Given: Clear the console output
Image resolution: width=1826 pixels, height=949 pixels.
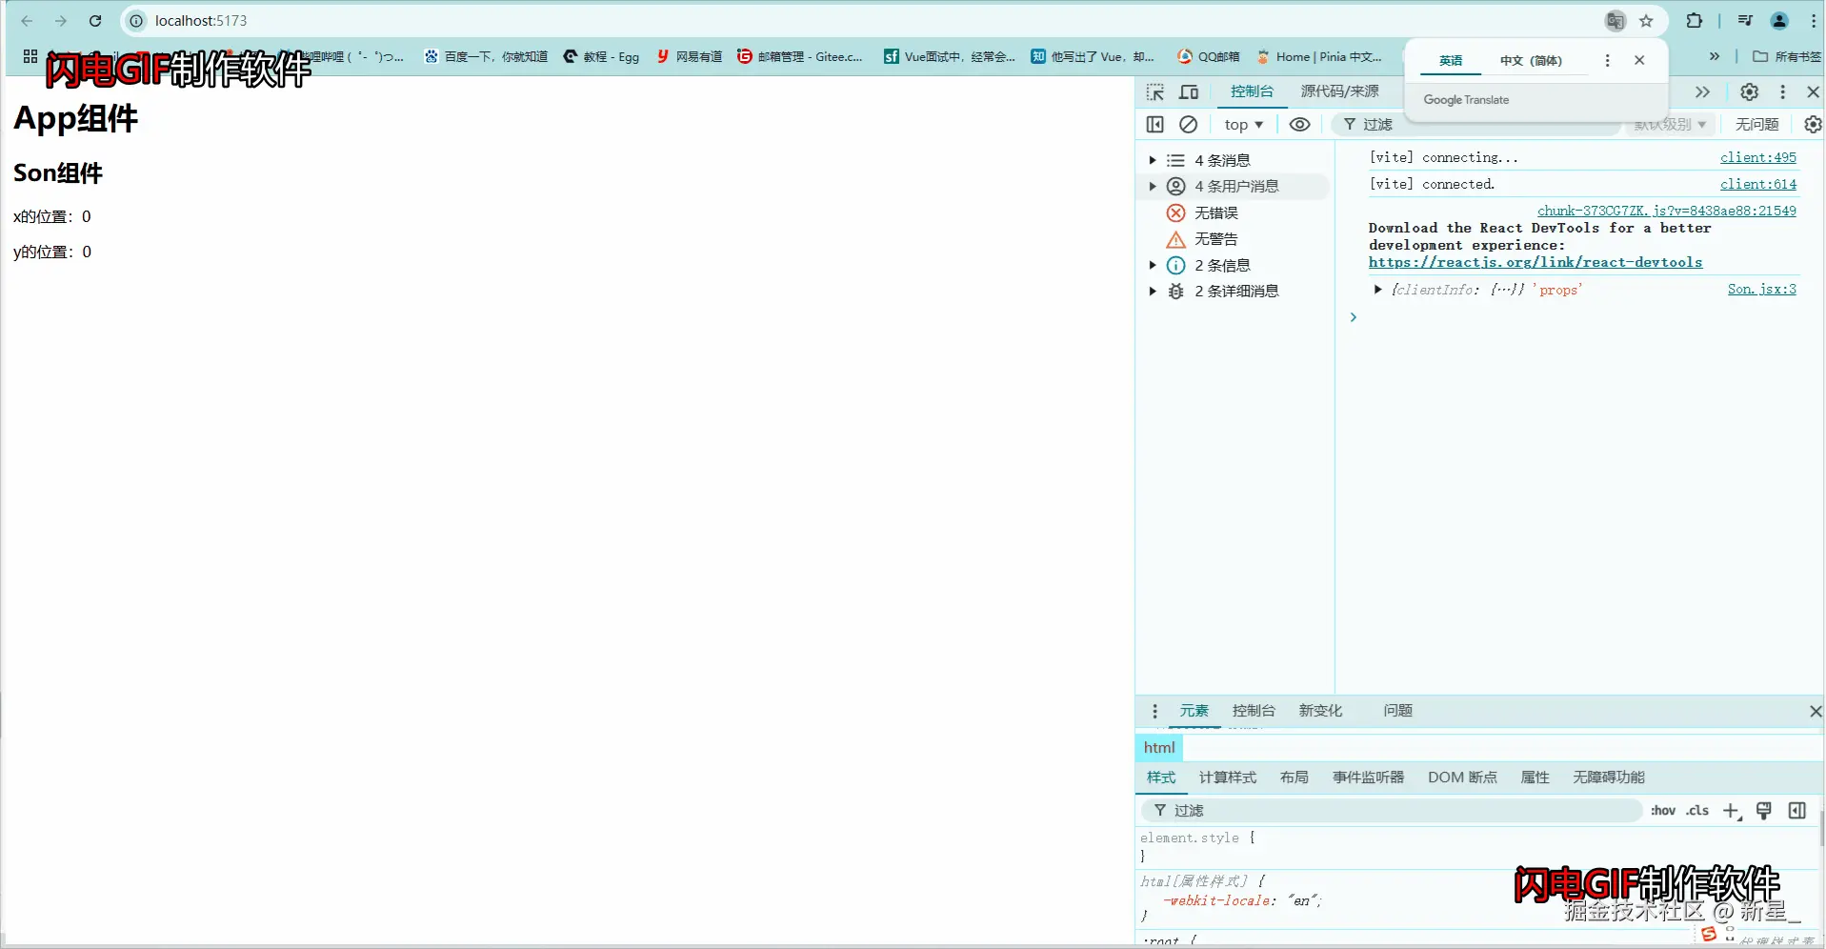Looking at the screenshot, I should pyautogui.click(x=1188, y=124).
